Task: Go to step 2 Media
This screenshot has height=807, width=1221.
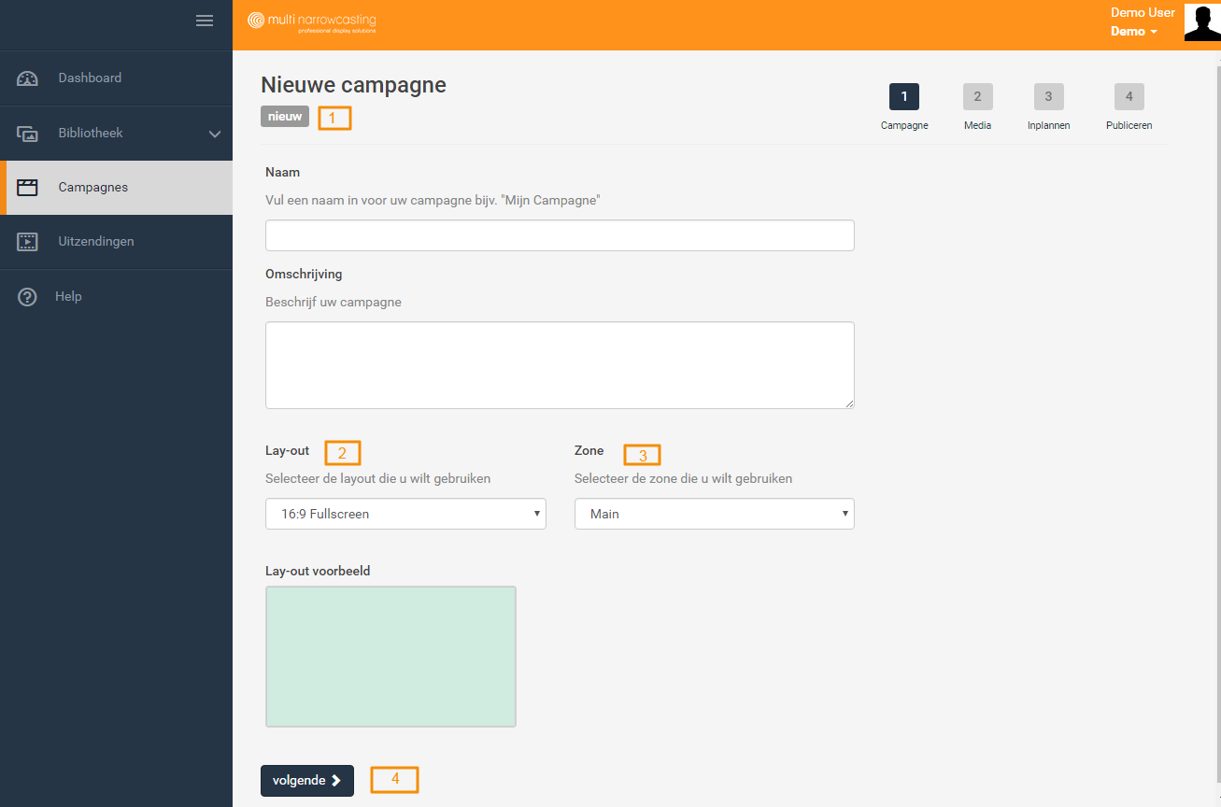Action: [x=978, y=106]
